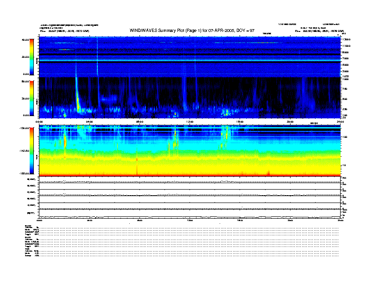This screenshot has width=367, height=283.
Task: Click the bottom solid-line strip chart above the lower time axis
Action: [x=190, y=214]
